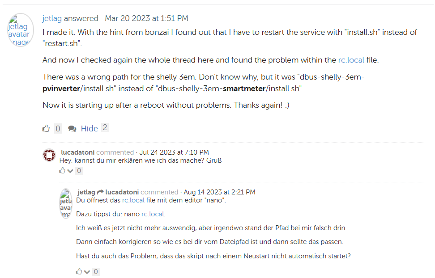The image size is (435, 278).
Task: Like jetlag's answer with thumbs-up icon
Action: coord(46,129)
